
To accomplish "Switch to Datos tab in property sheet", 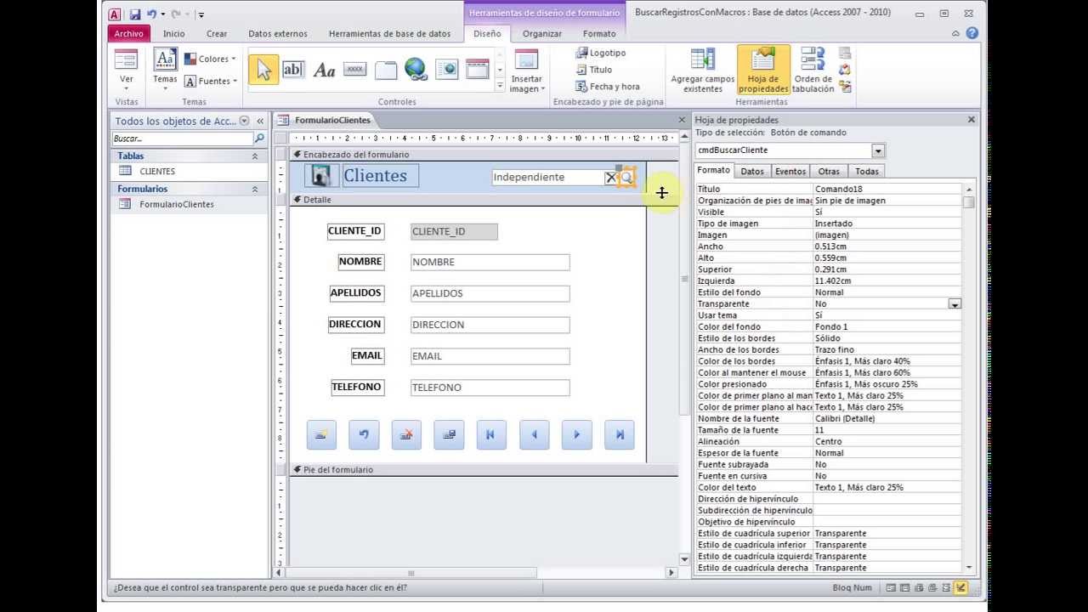I will (x=752, y=171).
